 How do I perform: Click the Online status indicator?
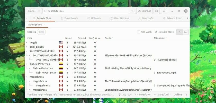tap(177, 95)
